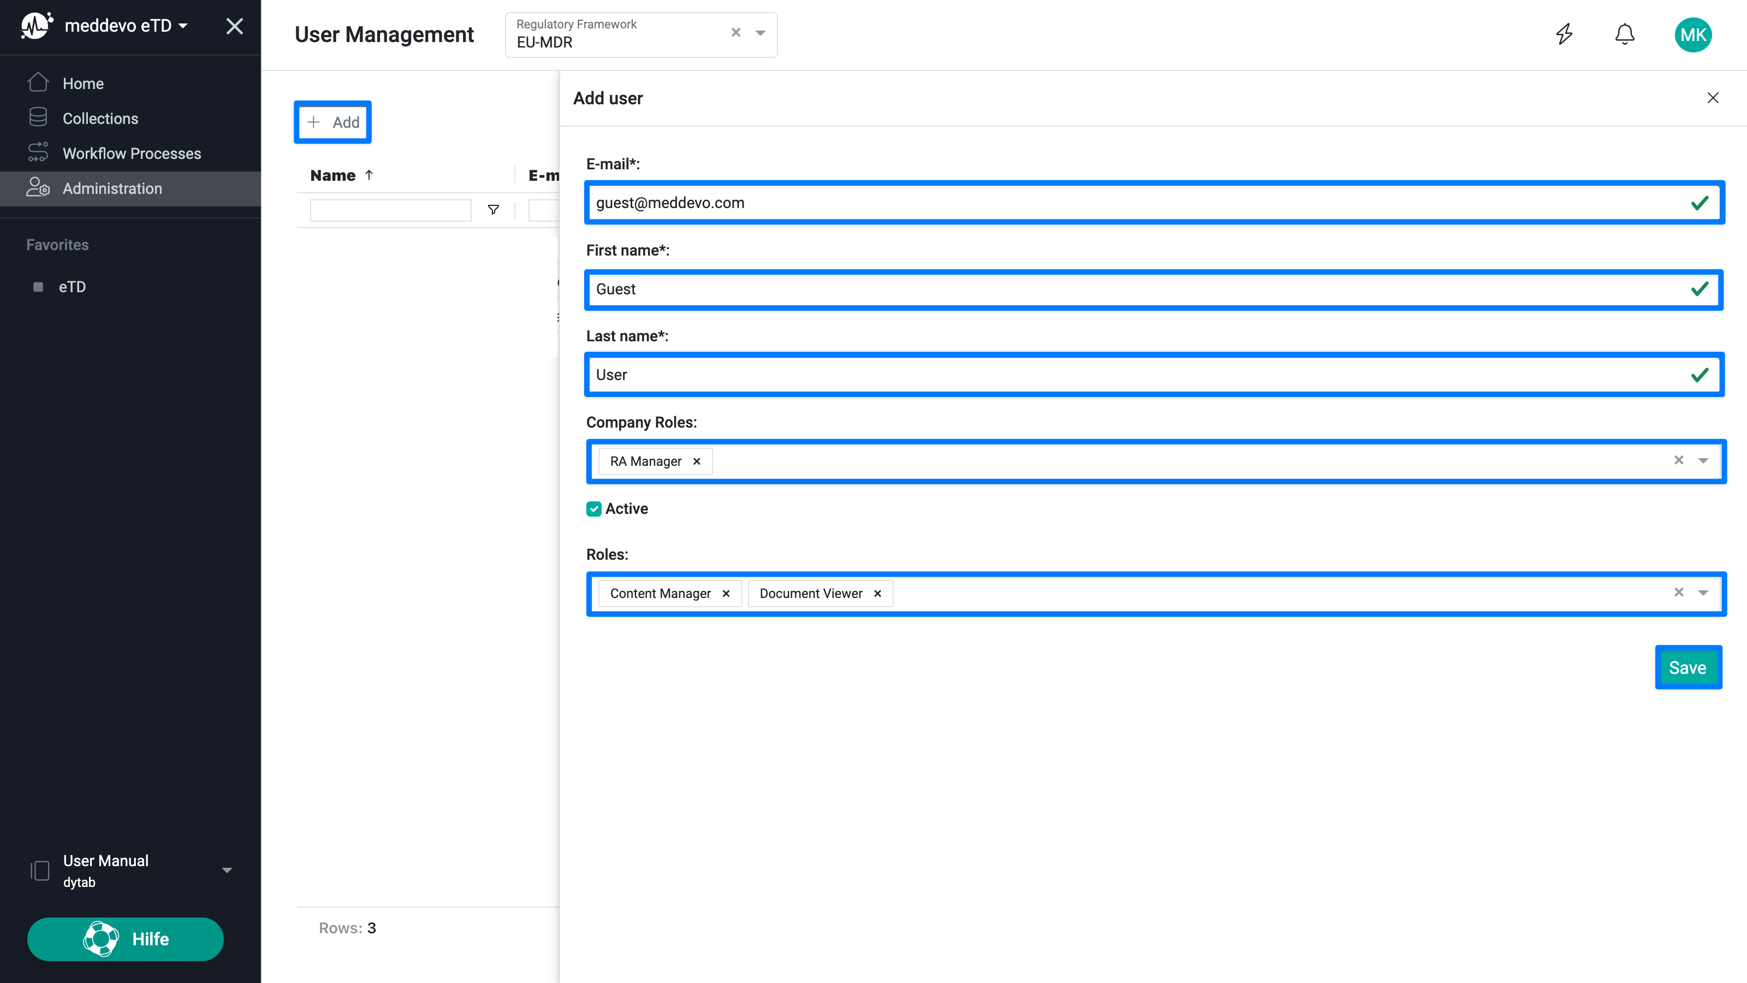Screen dimensions: 1747x983
Task: Open the Home section in sidebar
Action: pos(83,83)
